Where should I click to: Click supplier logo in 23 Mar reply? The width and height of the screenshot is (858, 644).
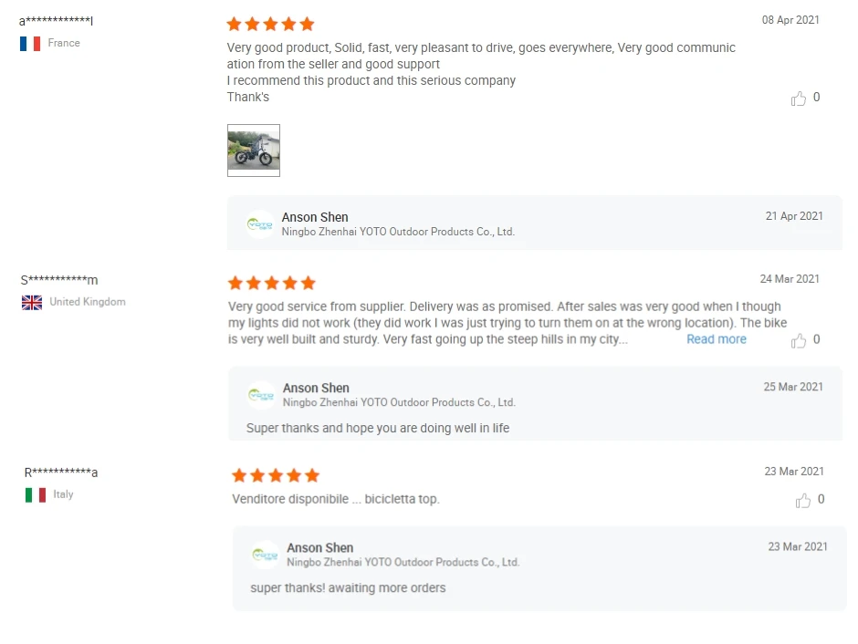pyautogui.click(x=265, y=555)
